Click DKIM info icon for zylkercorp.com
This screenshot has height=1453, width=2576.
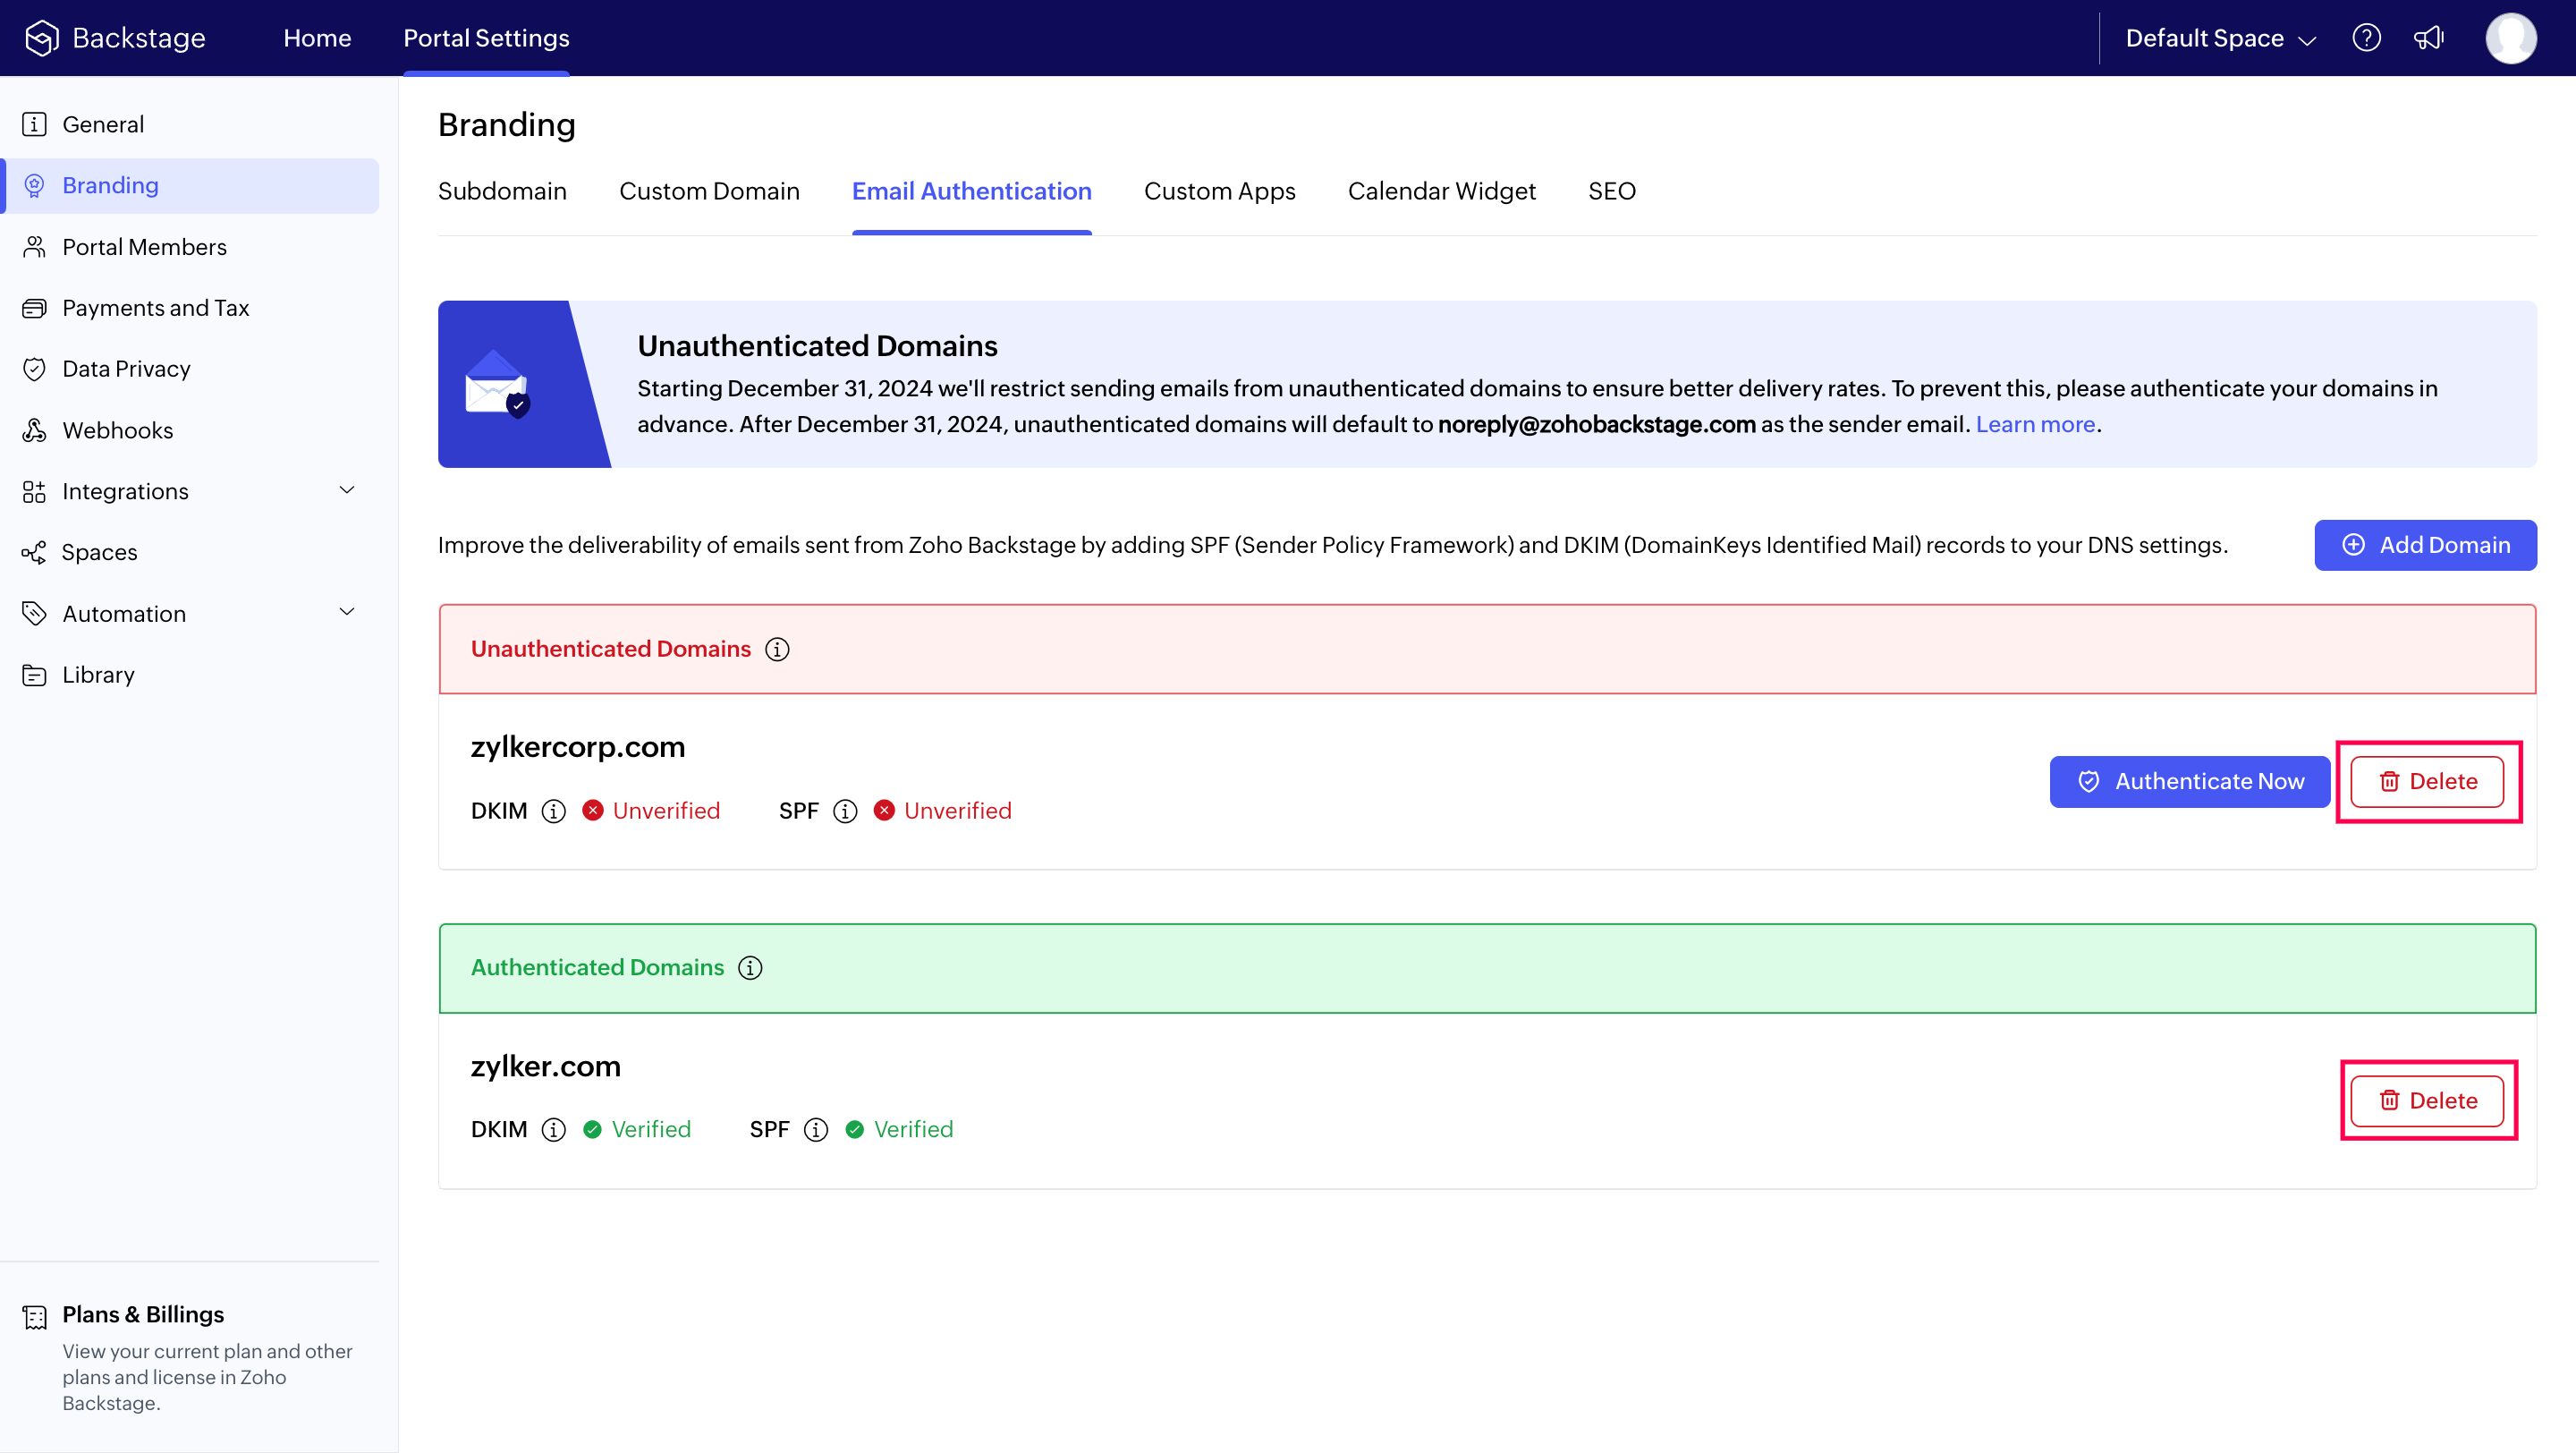click(x=553, y=811)
